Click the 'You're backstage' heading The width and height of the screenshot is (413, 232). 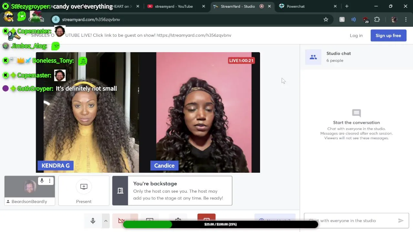click(155, 183)
